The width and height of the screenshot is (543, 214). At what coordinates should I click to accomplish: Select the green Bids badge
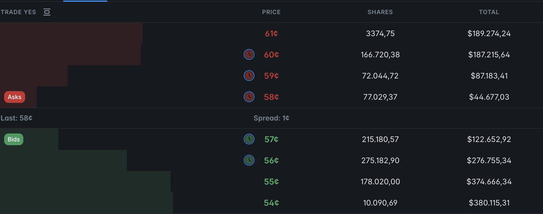click(x=14, y=139)
